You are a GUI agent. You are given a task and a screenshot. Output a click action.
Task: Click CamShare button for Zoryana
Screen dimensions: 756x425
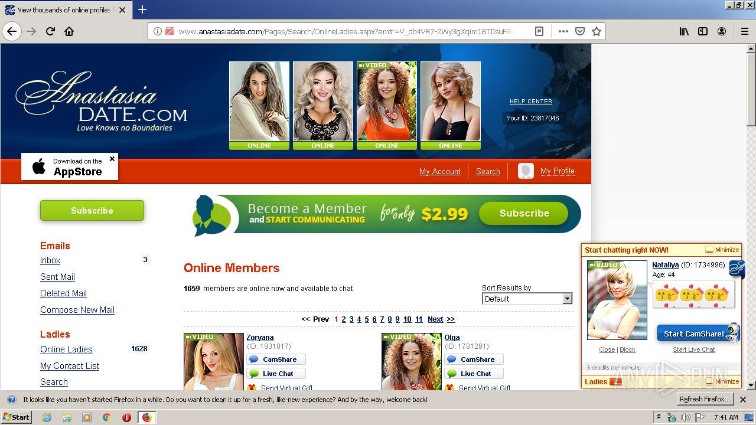click(x=276, y=359)
